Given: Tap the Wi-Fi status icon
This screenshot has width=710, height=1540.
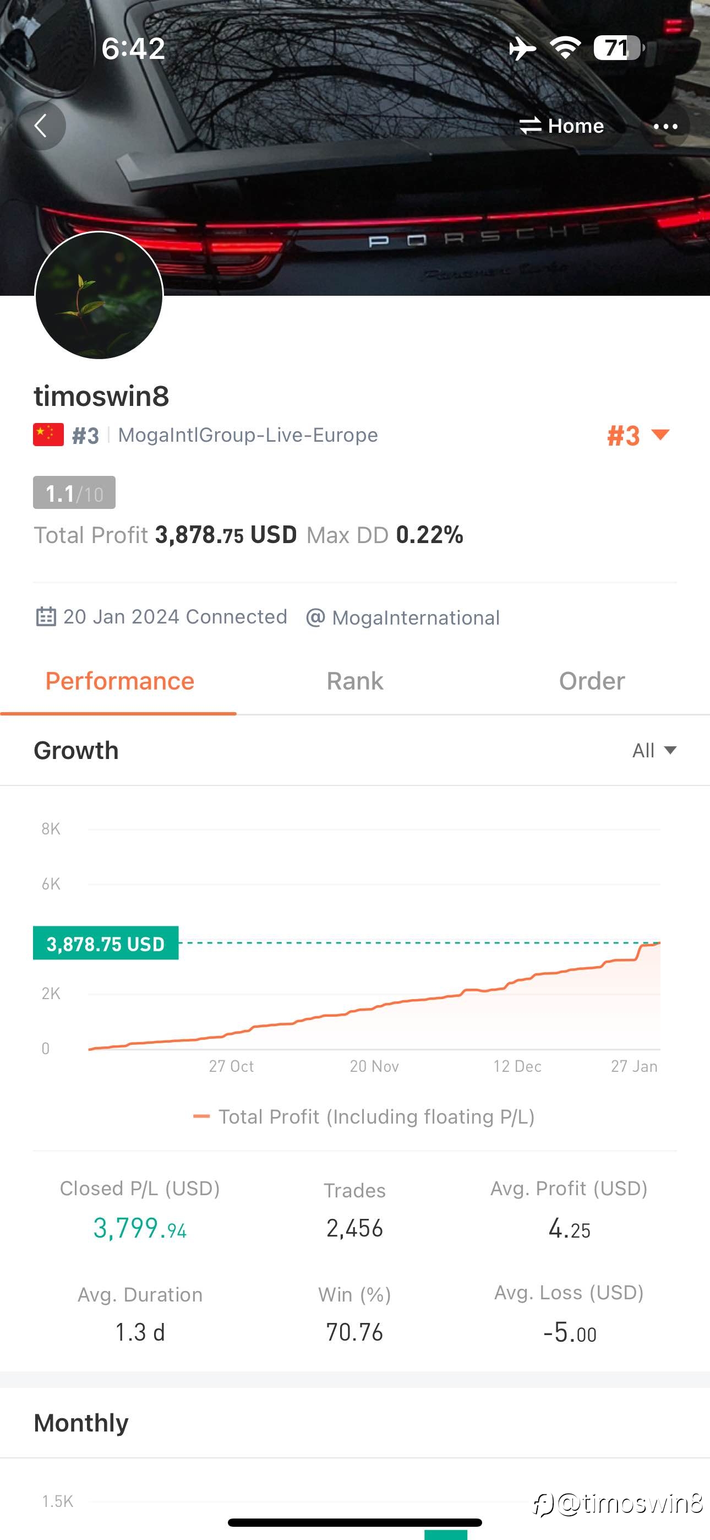Looking at the screenshot, I should click(x=565, y=48).
